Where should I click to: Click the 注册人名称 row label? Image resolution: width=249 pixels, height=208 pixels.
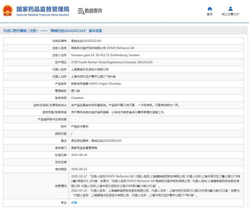[59, 48]
